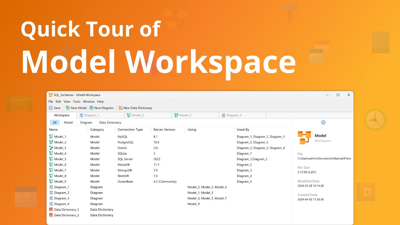This screenshot has width=400, height=225.
Task: Click the New Diagram toolbar icon
Action: point(91,108)
